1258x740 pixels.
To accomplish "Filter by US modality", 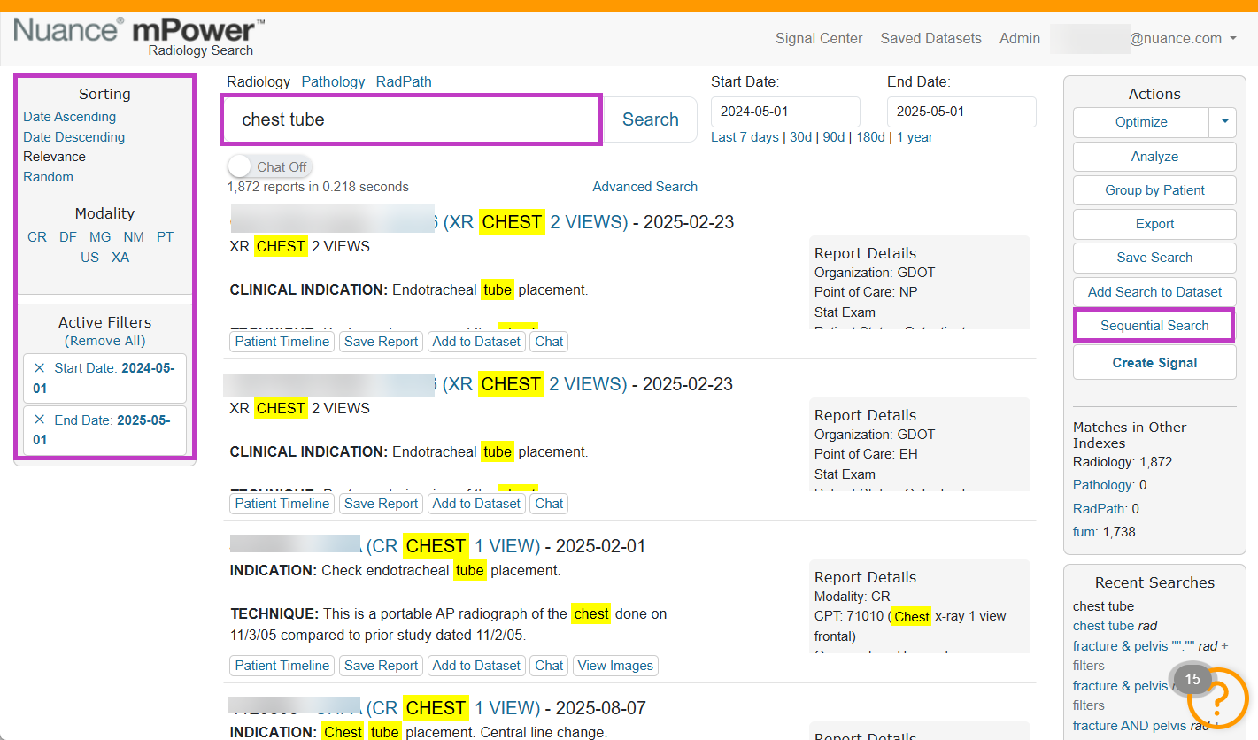I will tap(89, 258).
